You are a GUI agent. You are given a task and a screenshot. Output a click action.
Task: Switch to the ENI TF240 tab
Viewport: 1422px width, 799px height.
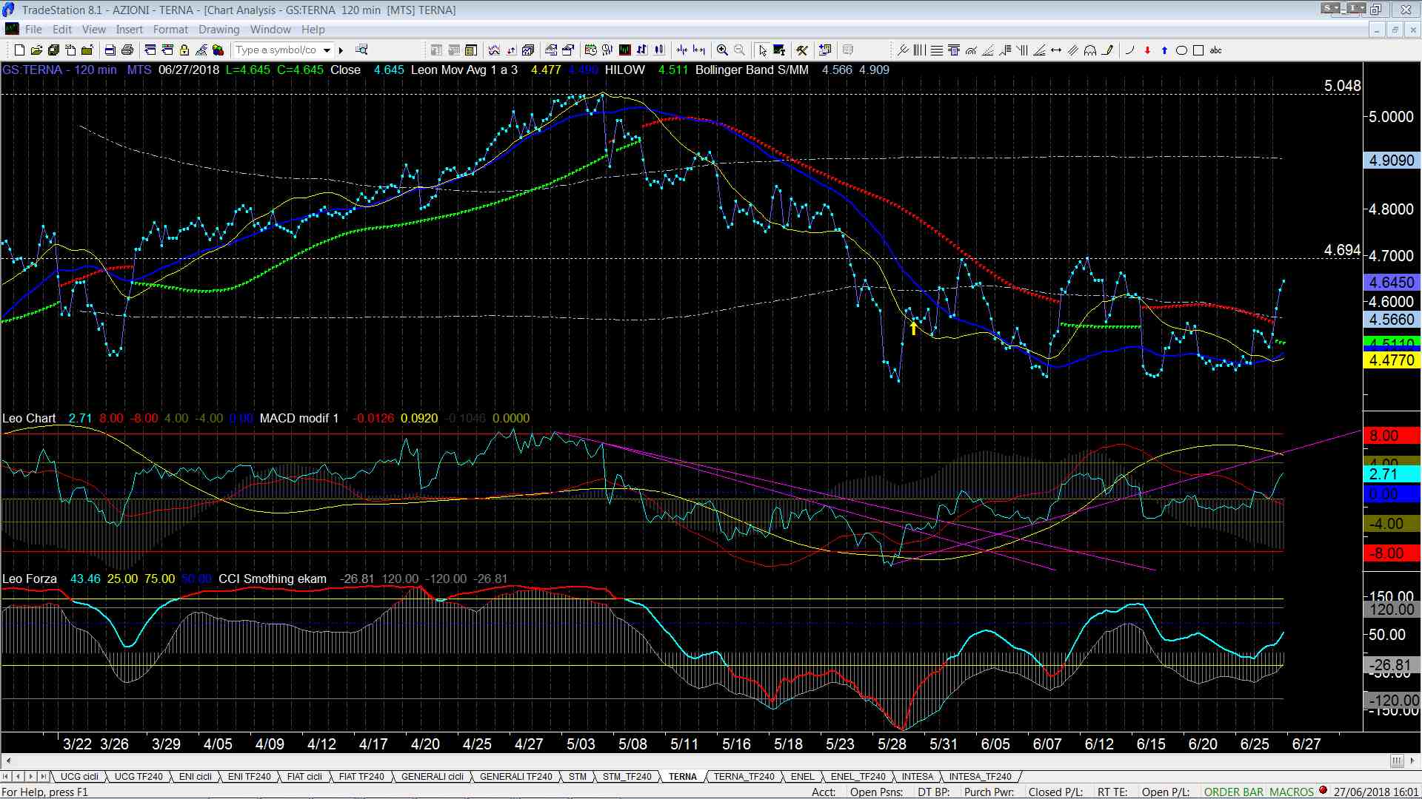249,777
